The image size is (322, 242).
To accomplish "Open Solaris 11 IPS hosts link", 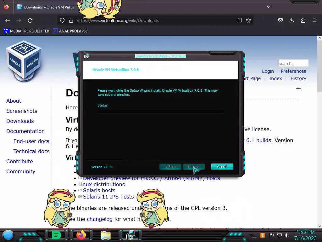I will pyautogui.click(x=108, y=197).
